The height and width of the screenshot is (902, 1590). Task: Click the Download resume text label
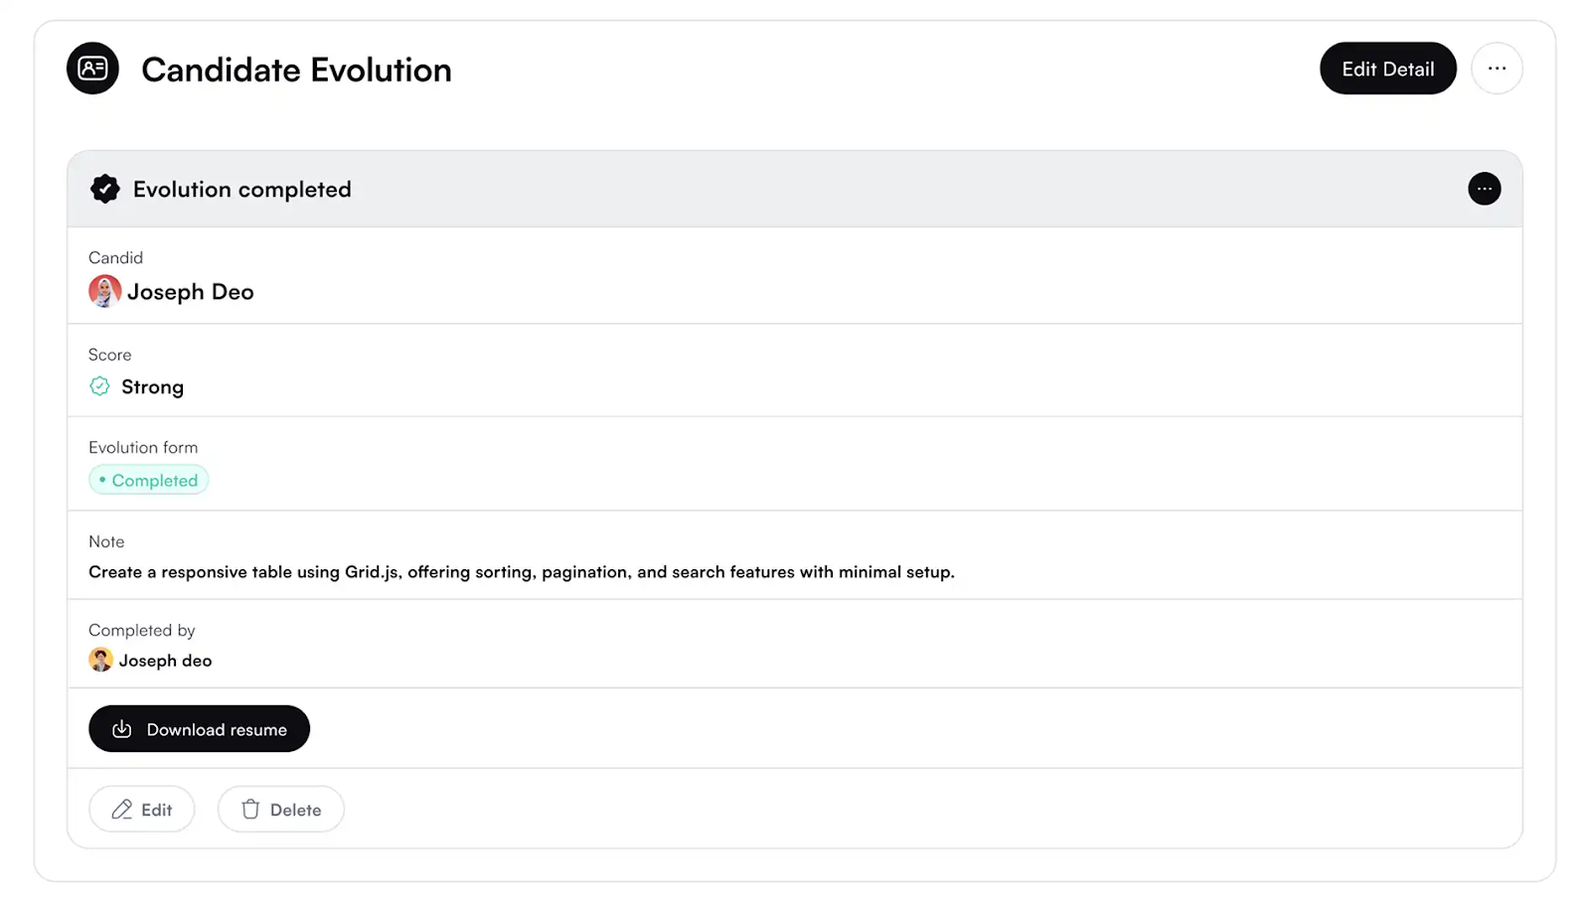(x=217, y=730)
